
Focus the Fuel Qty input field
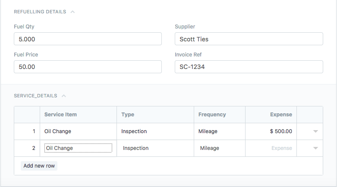pyautogui.click(x=88, y=39)
